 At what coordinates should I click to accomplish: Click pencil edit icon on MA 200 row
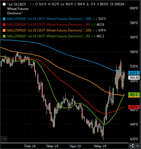94,19
